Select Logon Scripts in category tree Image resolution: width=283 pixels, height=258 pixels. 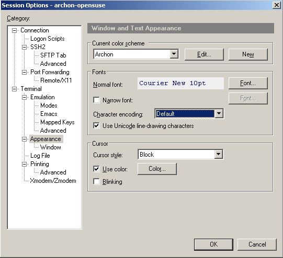coord(48,39)
